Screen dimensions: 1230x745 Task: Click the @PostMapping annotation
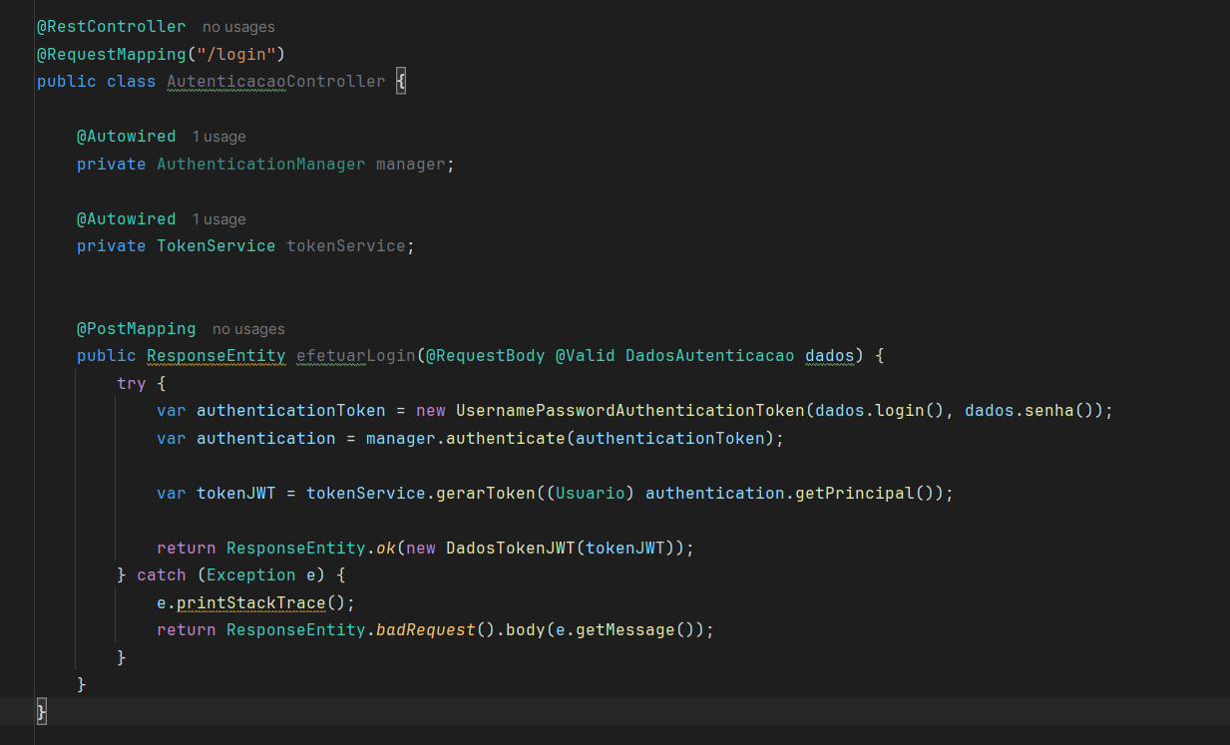[136, 329]
